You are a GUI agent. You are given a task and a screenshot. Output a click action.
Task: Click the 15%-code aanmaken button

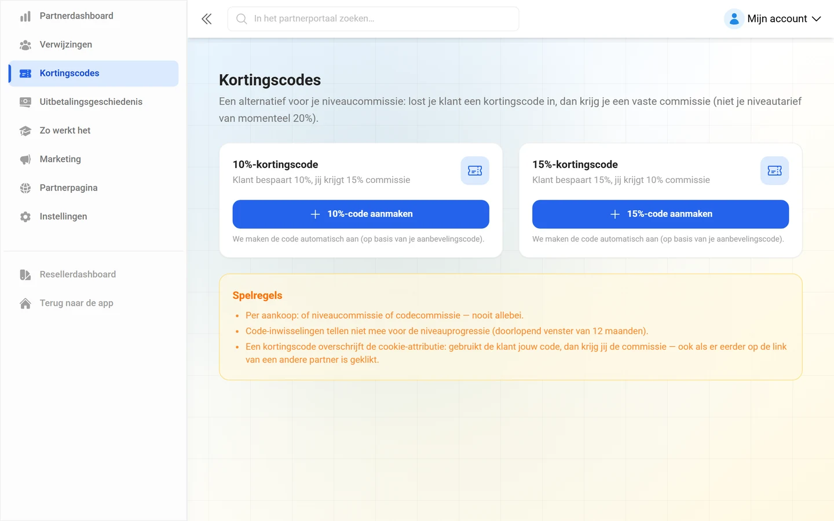(660, 214)
